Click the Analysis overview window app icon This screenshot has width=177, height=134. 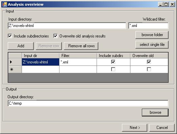point(5,4)
